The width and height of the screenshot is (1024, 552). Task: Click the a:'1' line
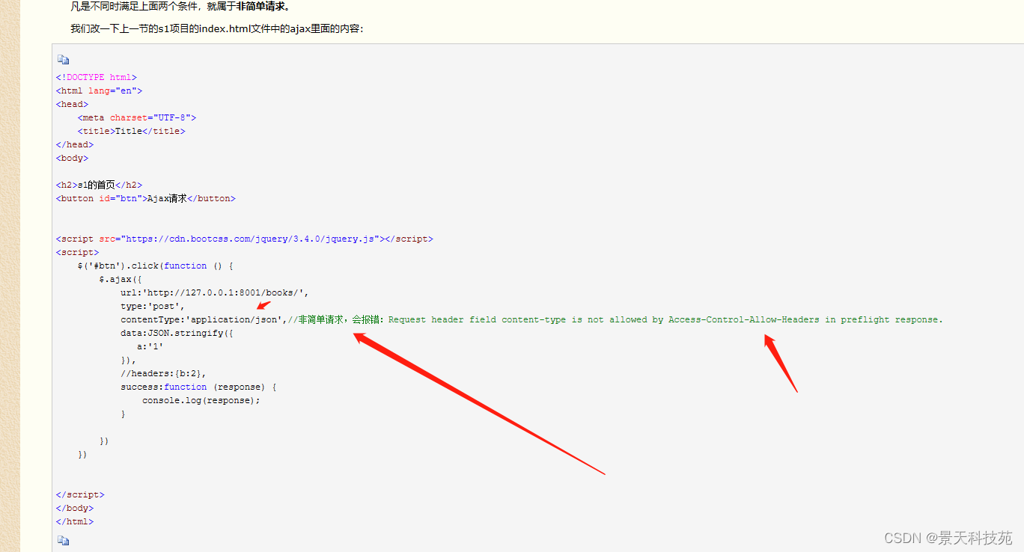pyautogui.click(x=150, y=346)
